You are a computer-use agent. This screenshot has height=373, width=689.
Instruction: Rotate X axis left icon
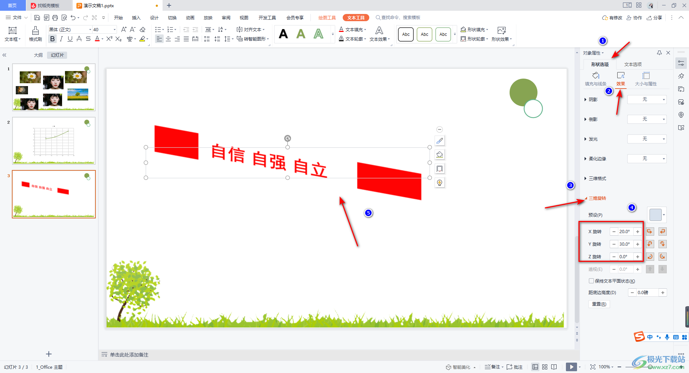click(650, 232)
